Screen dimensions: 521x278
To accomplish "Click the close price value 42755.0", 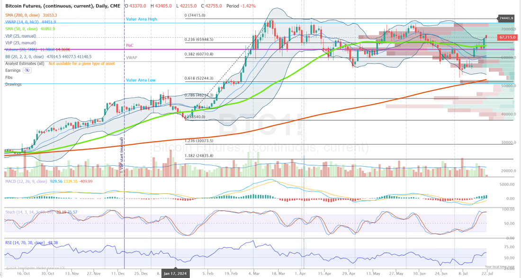I will [214, 6].
